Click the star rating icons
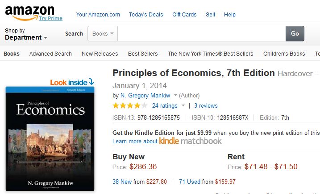Image resolution: width=320 pixels, height=194 pixels. pyautogui.click(x=130, y=106)
